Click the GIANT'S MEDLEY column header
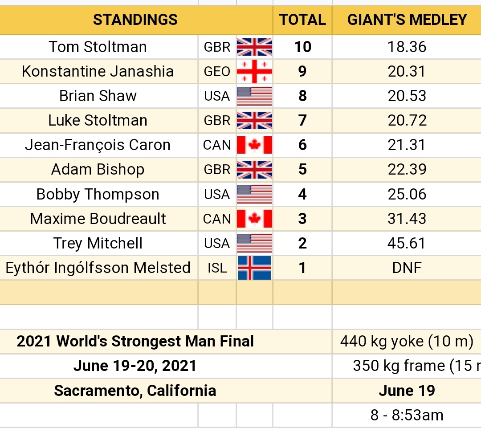This screenshot has width=481, height=440. (x=407, y=20)
